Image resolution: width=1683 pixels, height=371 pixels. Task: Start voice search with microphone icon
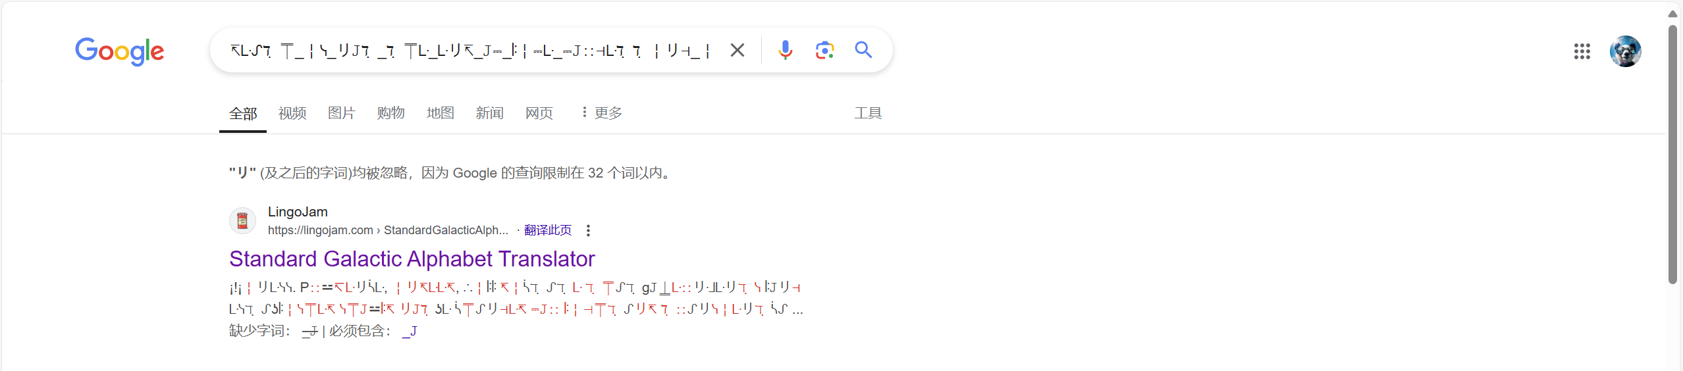pyautogui.click(x=785, y=50)
